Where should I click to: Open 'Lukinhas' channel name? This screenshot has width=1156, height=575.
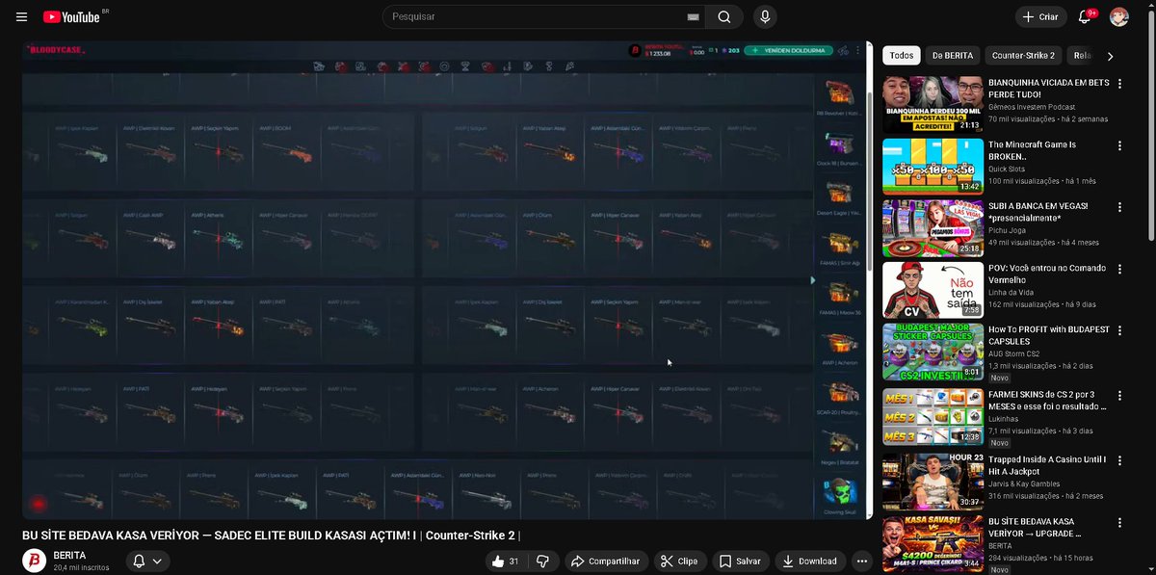tap(1004, 419)
